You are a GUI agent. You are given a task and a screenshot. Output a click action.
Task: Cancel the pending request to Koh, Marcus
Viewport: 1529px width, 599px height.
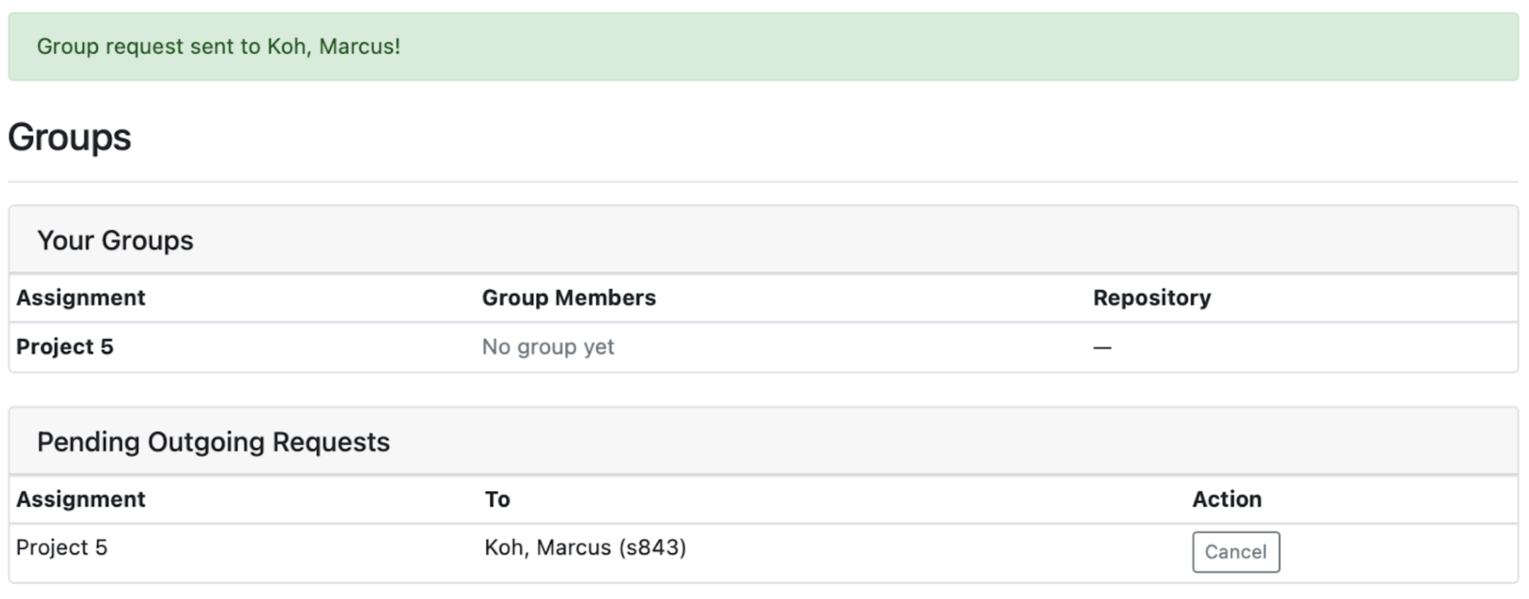tap(1235, 552)
